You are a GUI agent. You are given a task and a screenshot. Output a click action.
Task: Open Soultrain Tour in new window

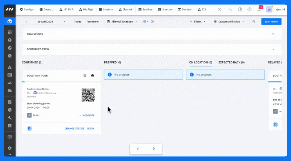click(84, 75)
